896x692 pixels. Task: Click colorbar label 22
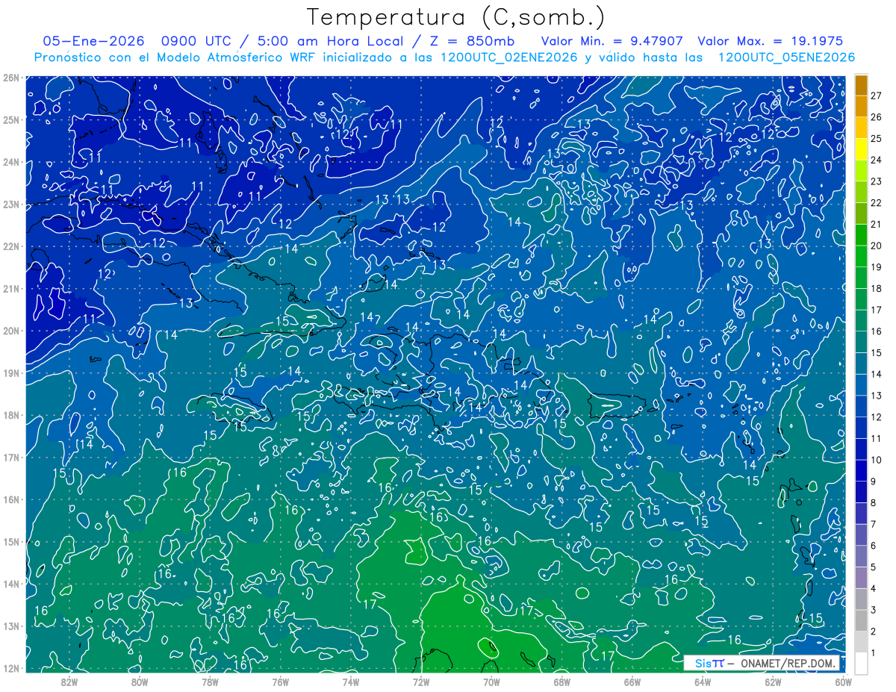(877, 202)
